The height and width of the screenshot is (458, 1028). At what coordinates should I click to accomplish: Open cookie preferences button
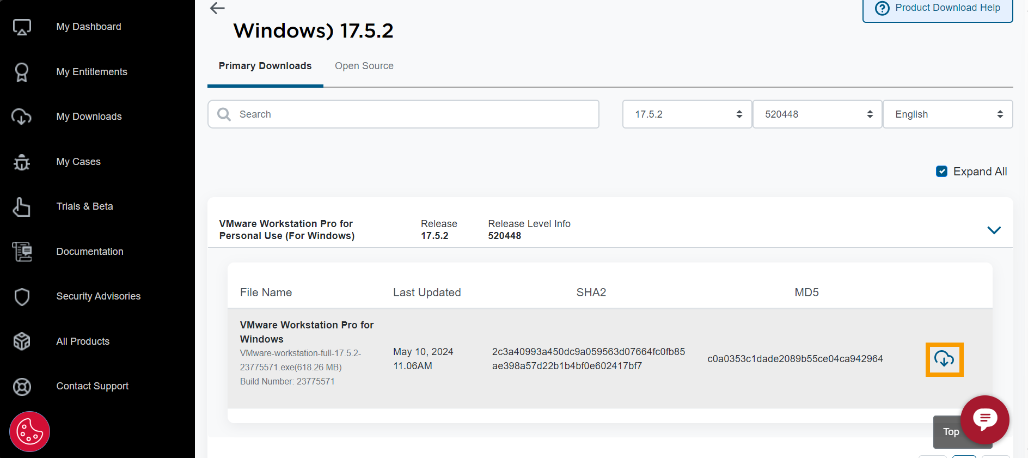click(29, 431)
